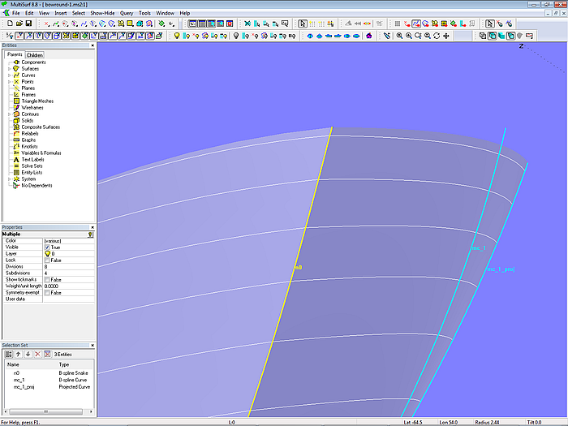
Task: Uncheck the Visible property checkbox
Action: (x=47, y=247)
